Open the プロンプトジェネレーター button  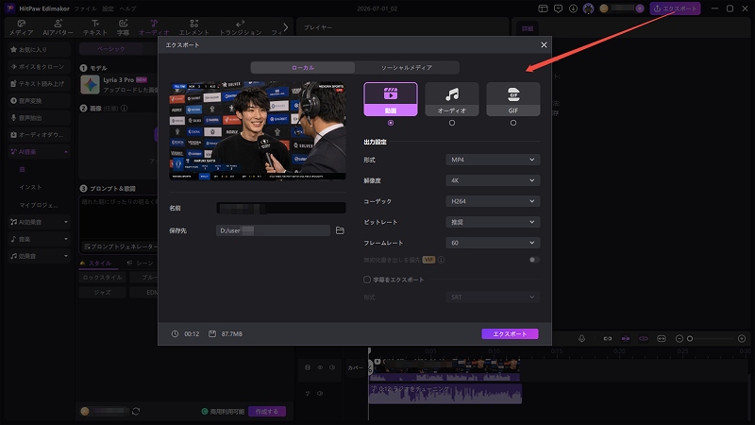point(119,246)
